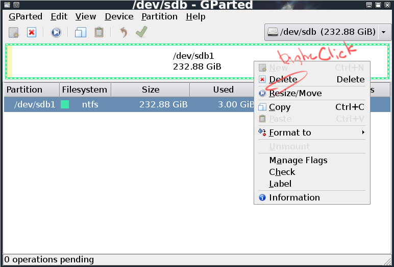Open the View menu
This screenshot has width=394, height=267.
pos(85,17)
